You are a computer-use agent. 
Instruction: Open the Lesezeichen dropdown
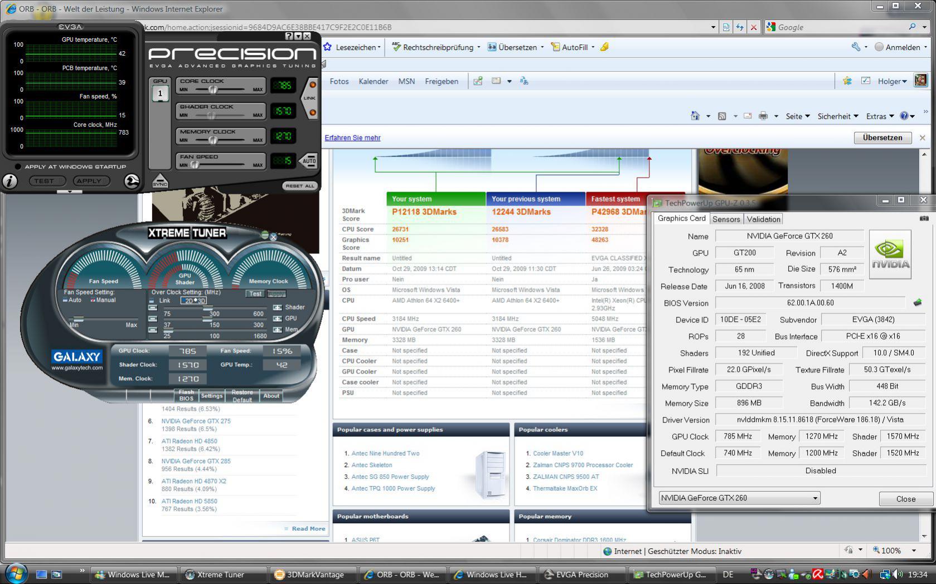pos(379,47)
